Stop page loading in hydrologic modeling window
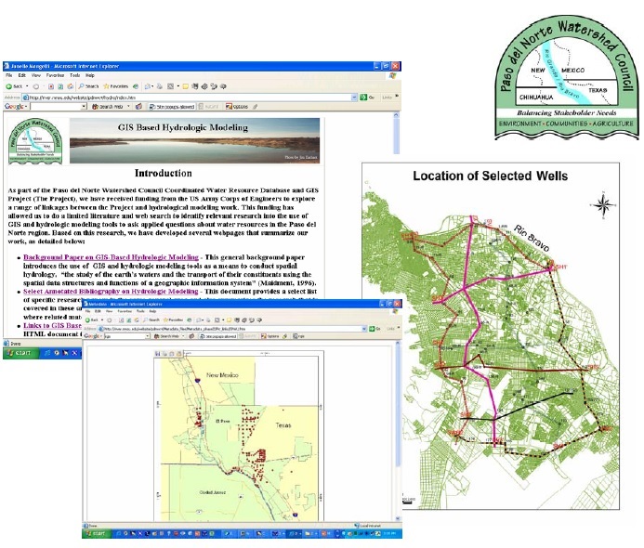 pyautogui.click(x=51, y=86)
